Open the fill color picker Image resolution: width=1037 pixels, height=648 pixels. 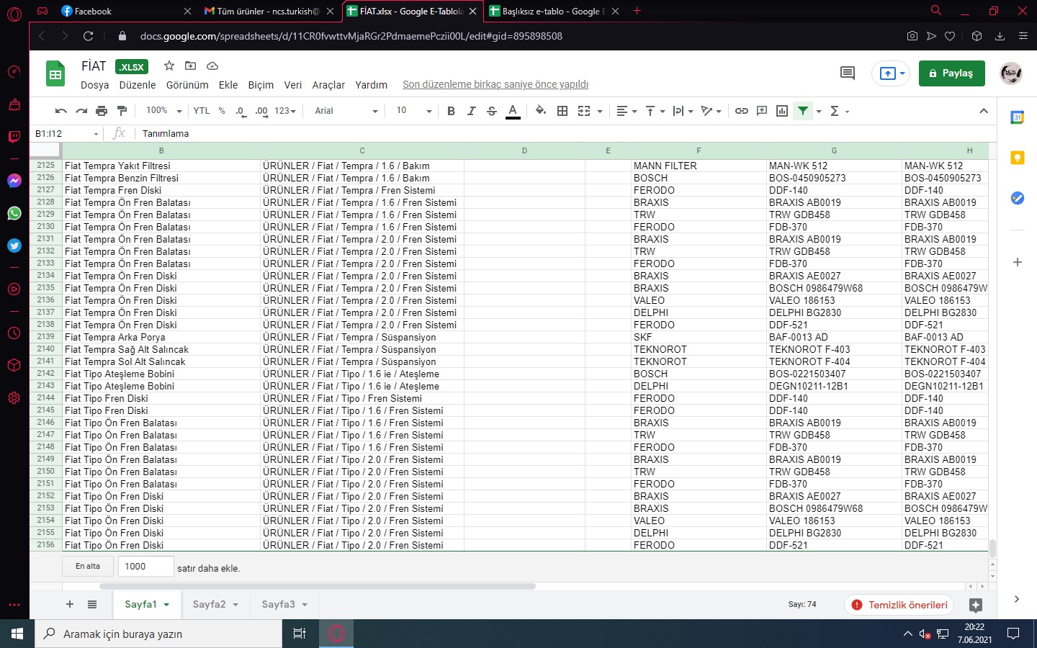541,111
